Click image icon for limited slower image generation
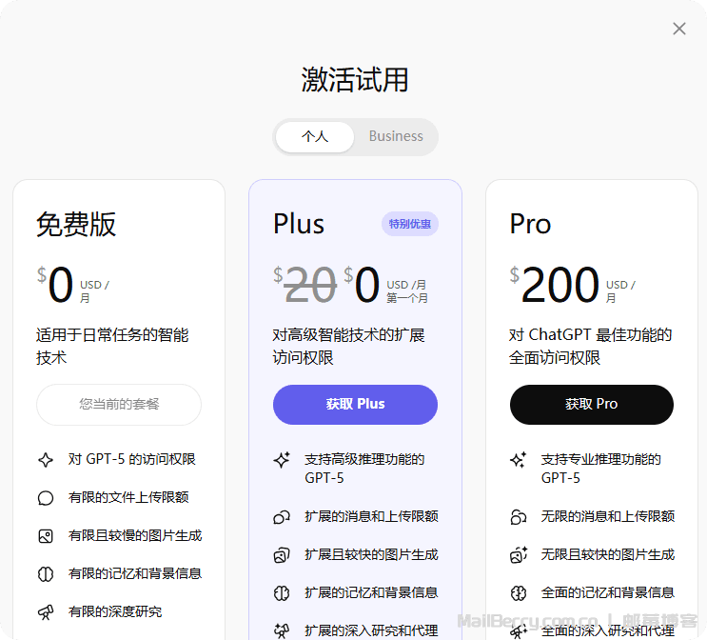This screenshot has height=640, width=707. point(46,536)
